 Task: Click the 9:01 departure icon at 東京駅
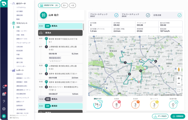46,39
